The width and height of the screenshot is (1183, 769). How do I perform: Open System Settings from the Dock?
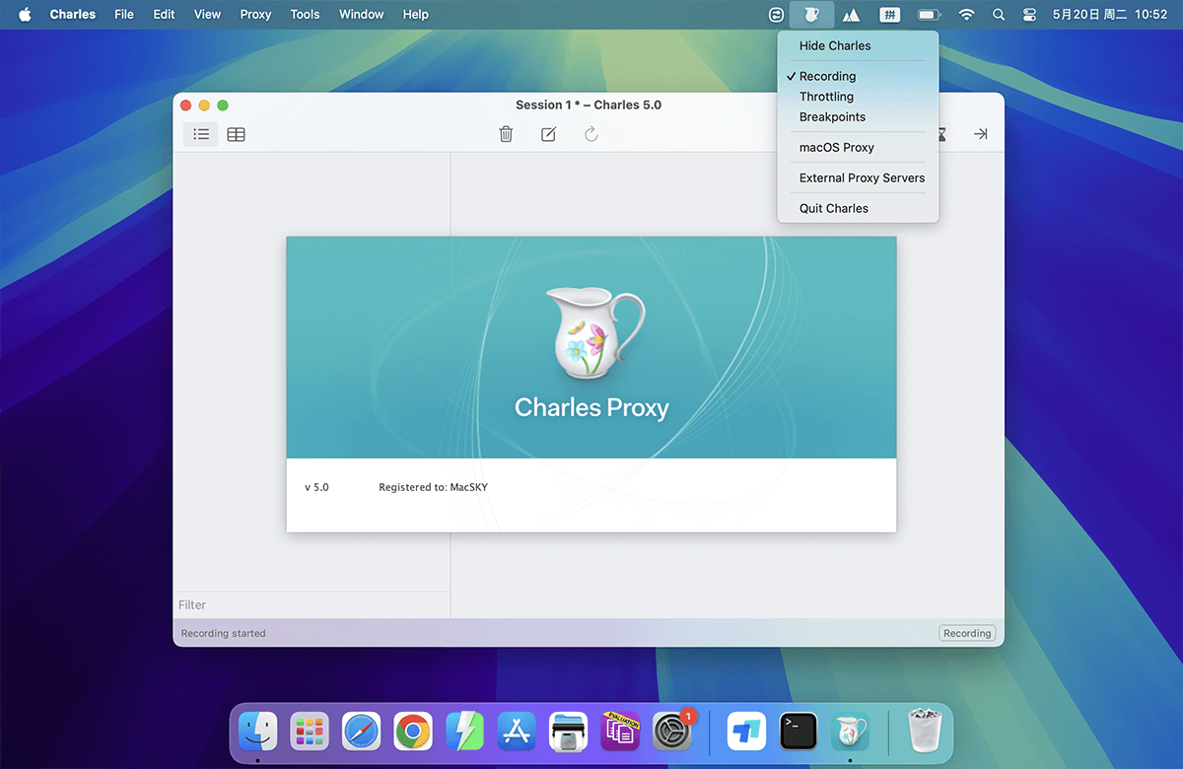tap(673, 732)
